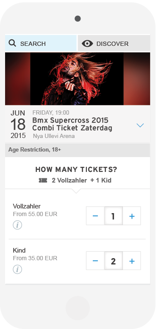
Task: Click the 2 Vollzahler + 1 Kid summary
Action: tap(81, 180)
